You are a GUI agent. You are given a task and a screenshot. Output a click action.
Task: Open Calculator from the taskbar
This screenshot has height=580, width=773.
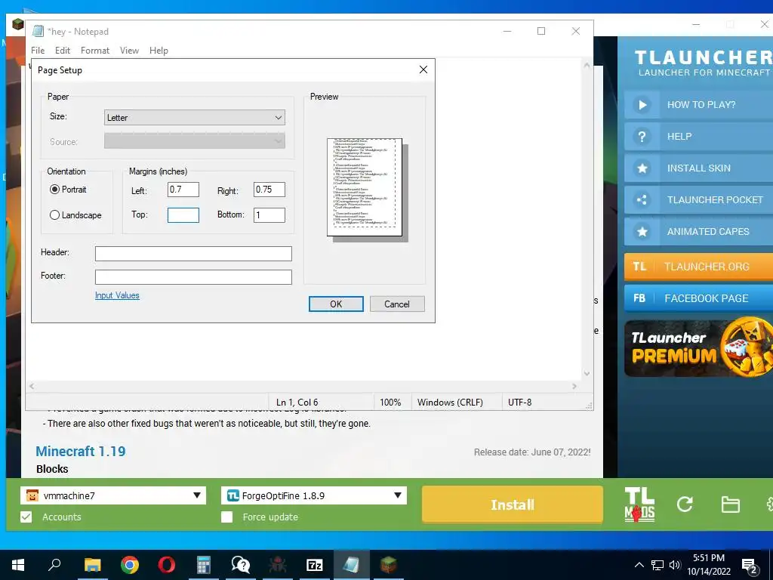click(x=204, y=565)
